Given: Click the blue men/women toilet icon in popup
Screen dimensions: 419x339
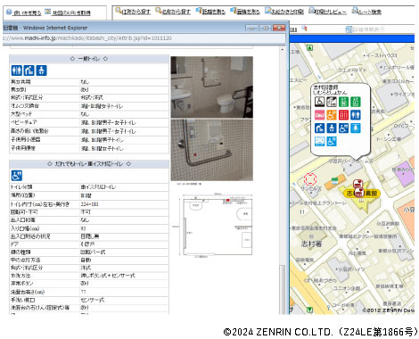Looking at the screenshot, I should (x=356, y=115).
